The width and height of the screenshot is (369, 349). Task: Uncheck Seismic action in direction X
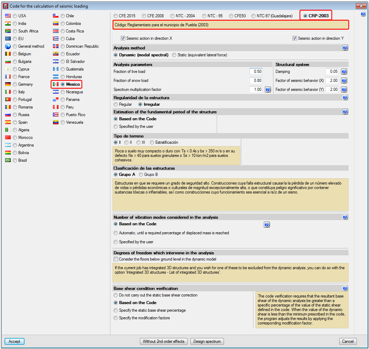(x=123, y=38)
